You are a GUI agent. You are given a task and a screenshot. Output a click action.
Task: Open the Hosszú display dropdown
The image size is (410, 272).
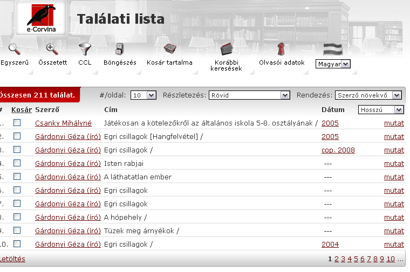pyautogui.click(x=381, y=110)
